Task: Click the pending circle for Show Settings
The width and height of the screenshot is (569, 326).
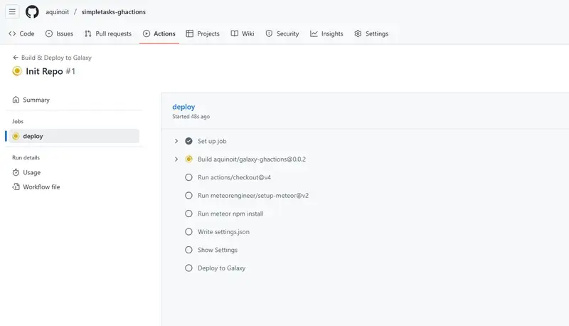Action: (x=188, y=250)
